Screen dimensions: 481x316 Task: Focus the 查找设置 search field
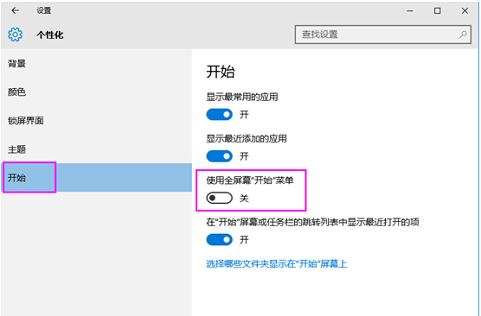click(x=383, y=35)
